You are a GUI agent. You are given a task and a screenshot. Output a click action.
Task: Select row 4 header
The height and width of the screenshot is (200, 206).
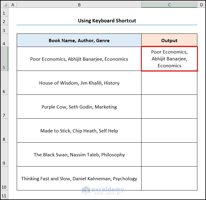point(4,40)
